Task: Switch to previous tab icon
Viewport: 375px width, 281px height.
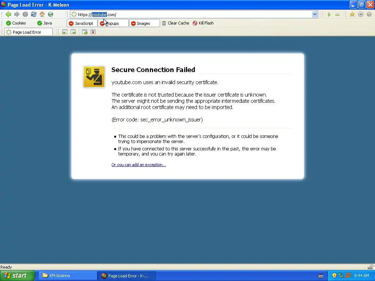Action: tap(64, 32)
